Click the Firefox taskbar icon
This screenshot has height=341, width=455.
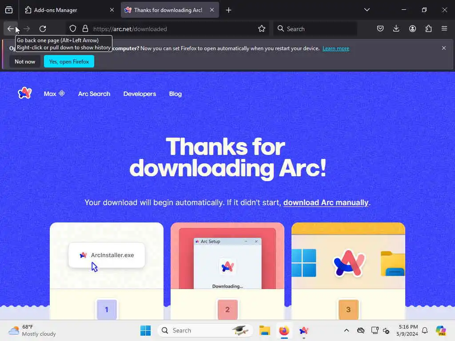click(284, 330)
